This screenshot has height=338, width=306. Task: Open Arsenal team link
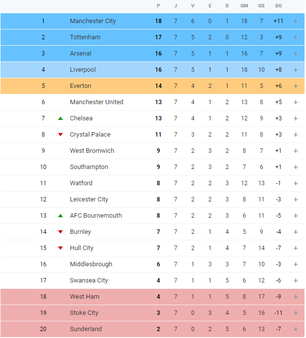click(80, 53)
